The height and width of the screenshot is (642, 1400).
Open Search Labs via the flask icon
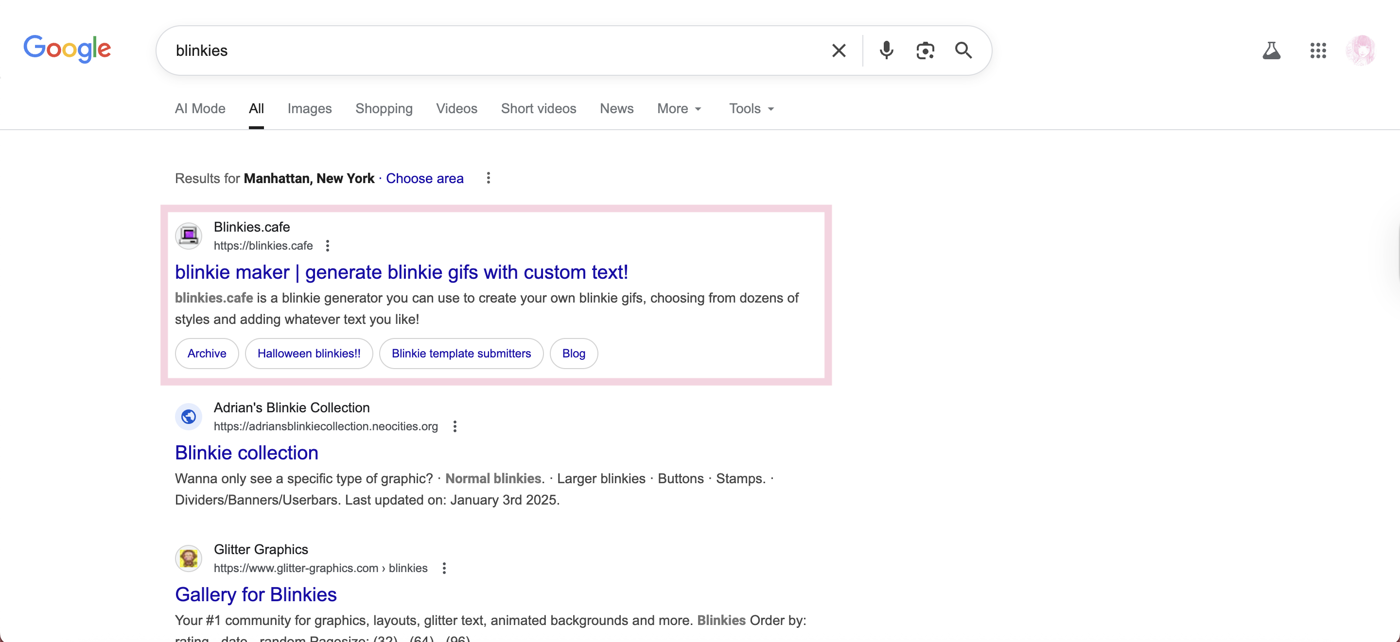tap(1272, 50)
